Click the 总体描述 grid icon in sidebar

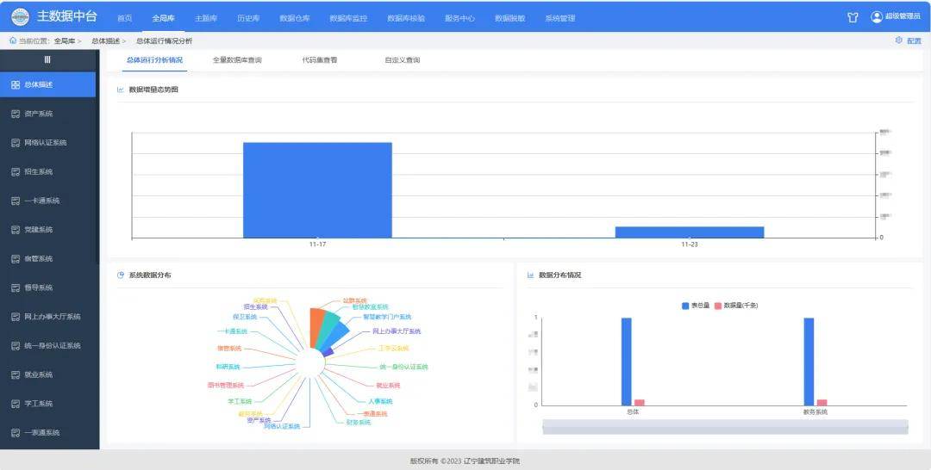point(16,84)
